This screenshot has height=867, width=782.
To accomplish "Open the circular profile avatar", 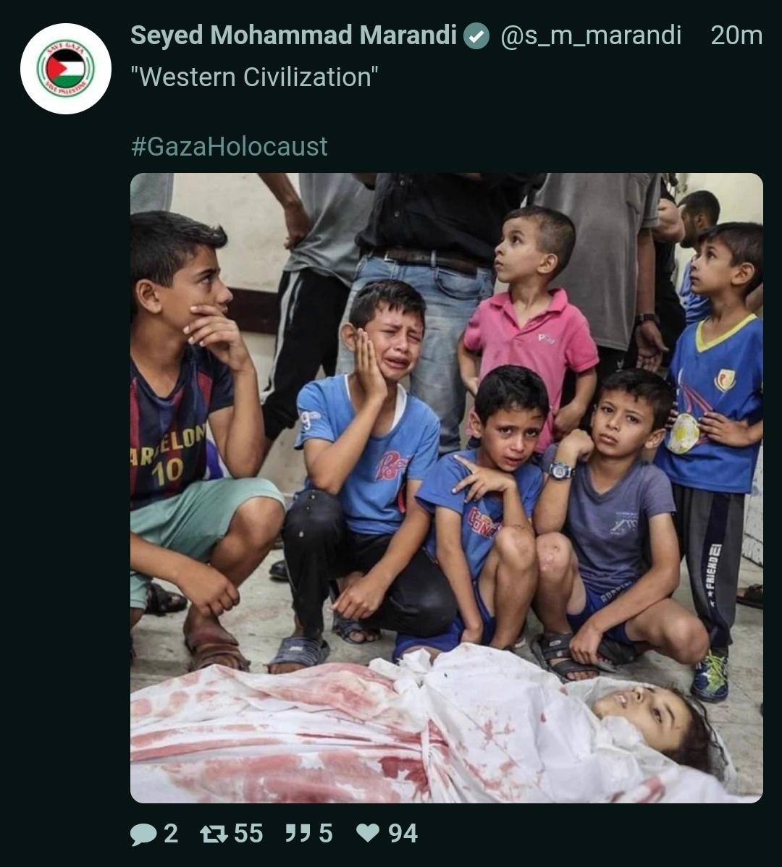I will 66,69.
